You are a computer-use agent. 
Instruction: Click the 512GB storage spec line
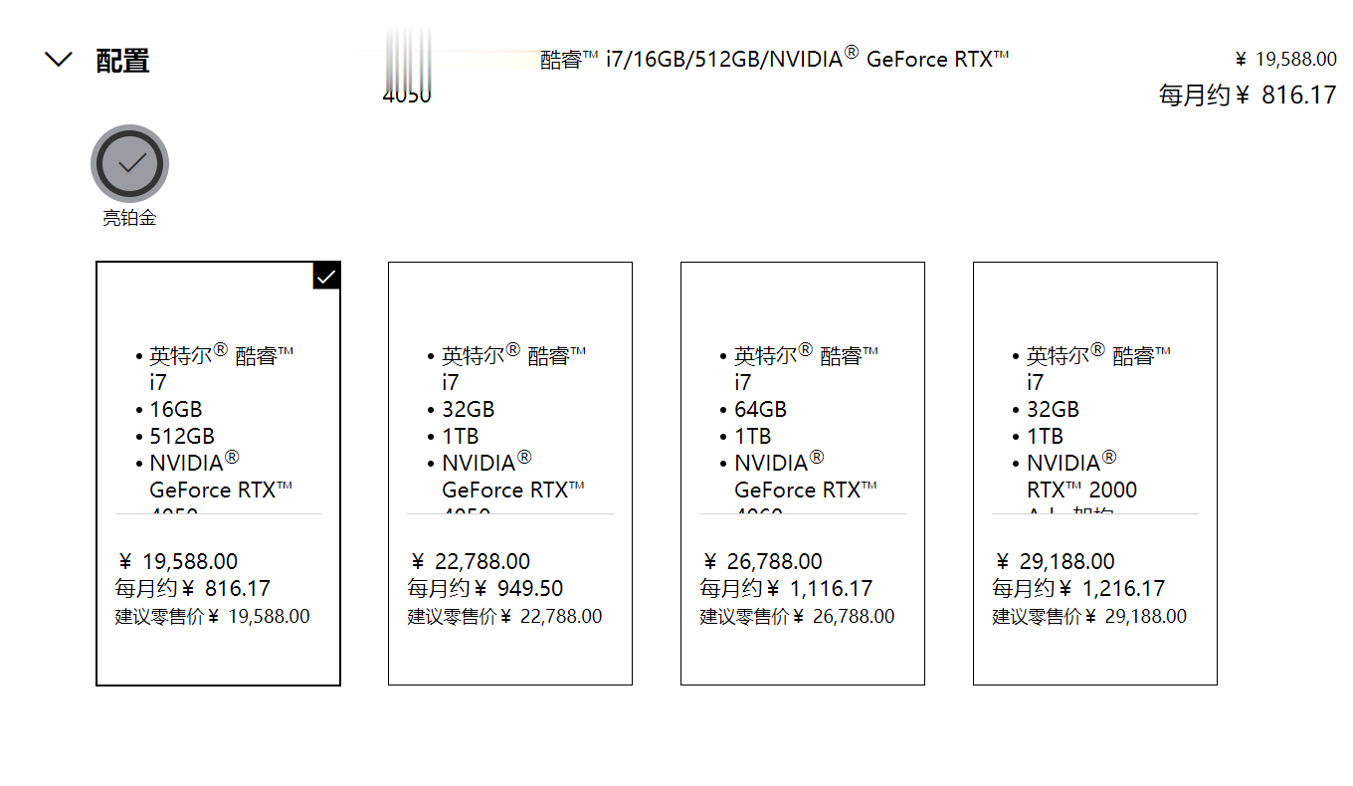[182, 437]
